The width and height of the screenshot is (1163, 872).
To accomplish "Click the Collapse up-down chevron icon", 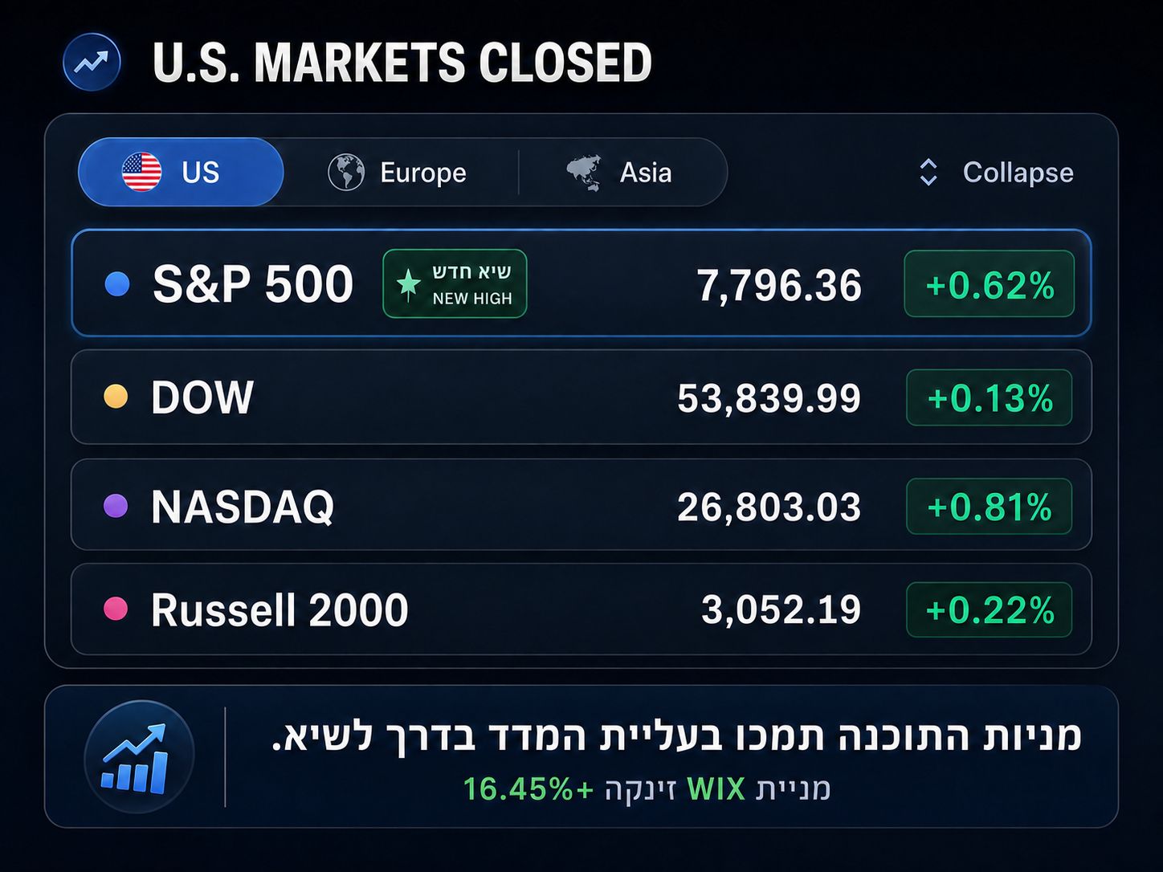I will click(x=928, y=172).
